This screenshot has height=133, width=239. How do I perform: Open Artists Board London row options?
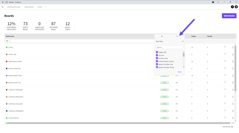click(233, 61)
